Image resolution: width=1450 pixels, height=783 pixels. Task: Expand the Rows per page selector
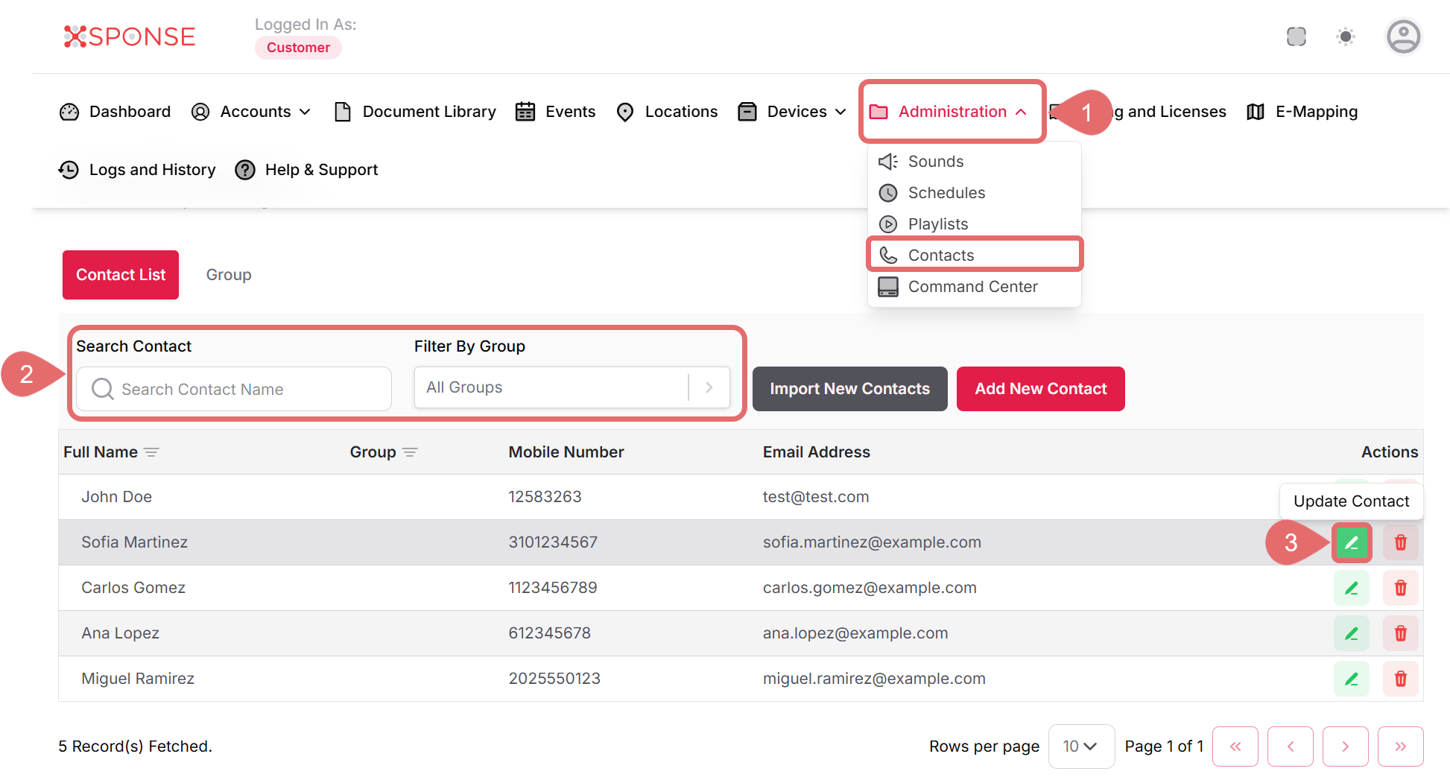(1080, 746)
